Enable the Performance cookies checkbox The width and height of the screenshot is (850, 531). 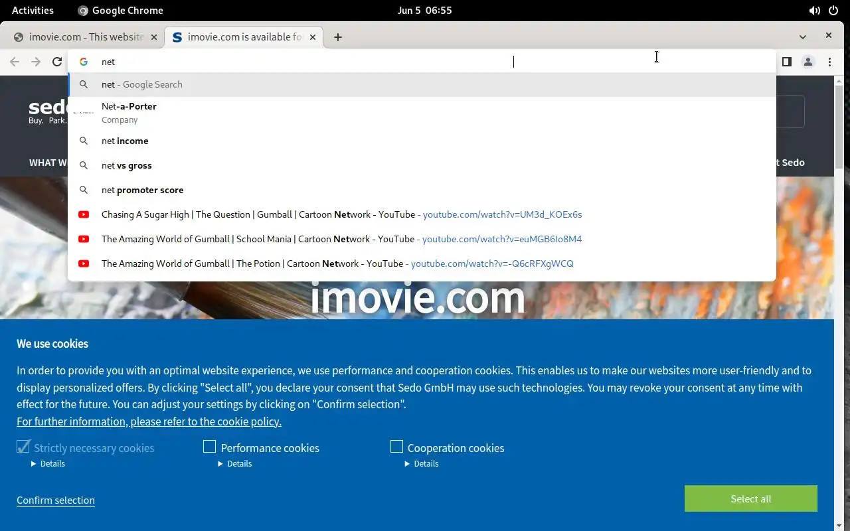coord(209,447)
